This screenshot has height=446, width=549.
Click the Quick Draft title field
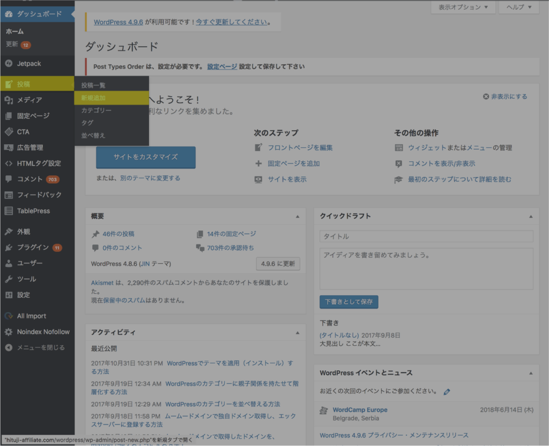[426, 236]
